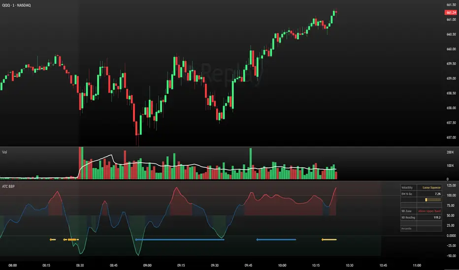
Task: Select the 100K volume scale label
Action: coord(450,165)
